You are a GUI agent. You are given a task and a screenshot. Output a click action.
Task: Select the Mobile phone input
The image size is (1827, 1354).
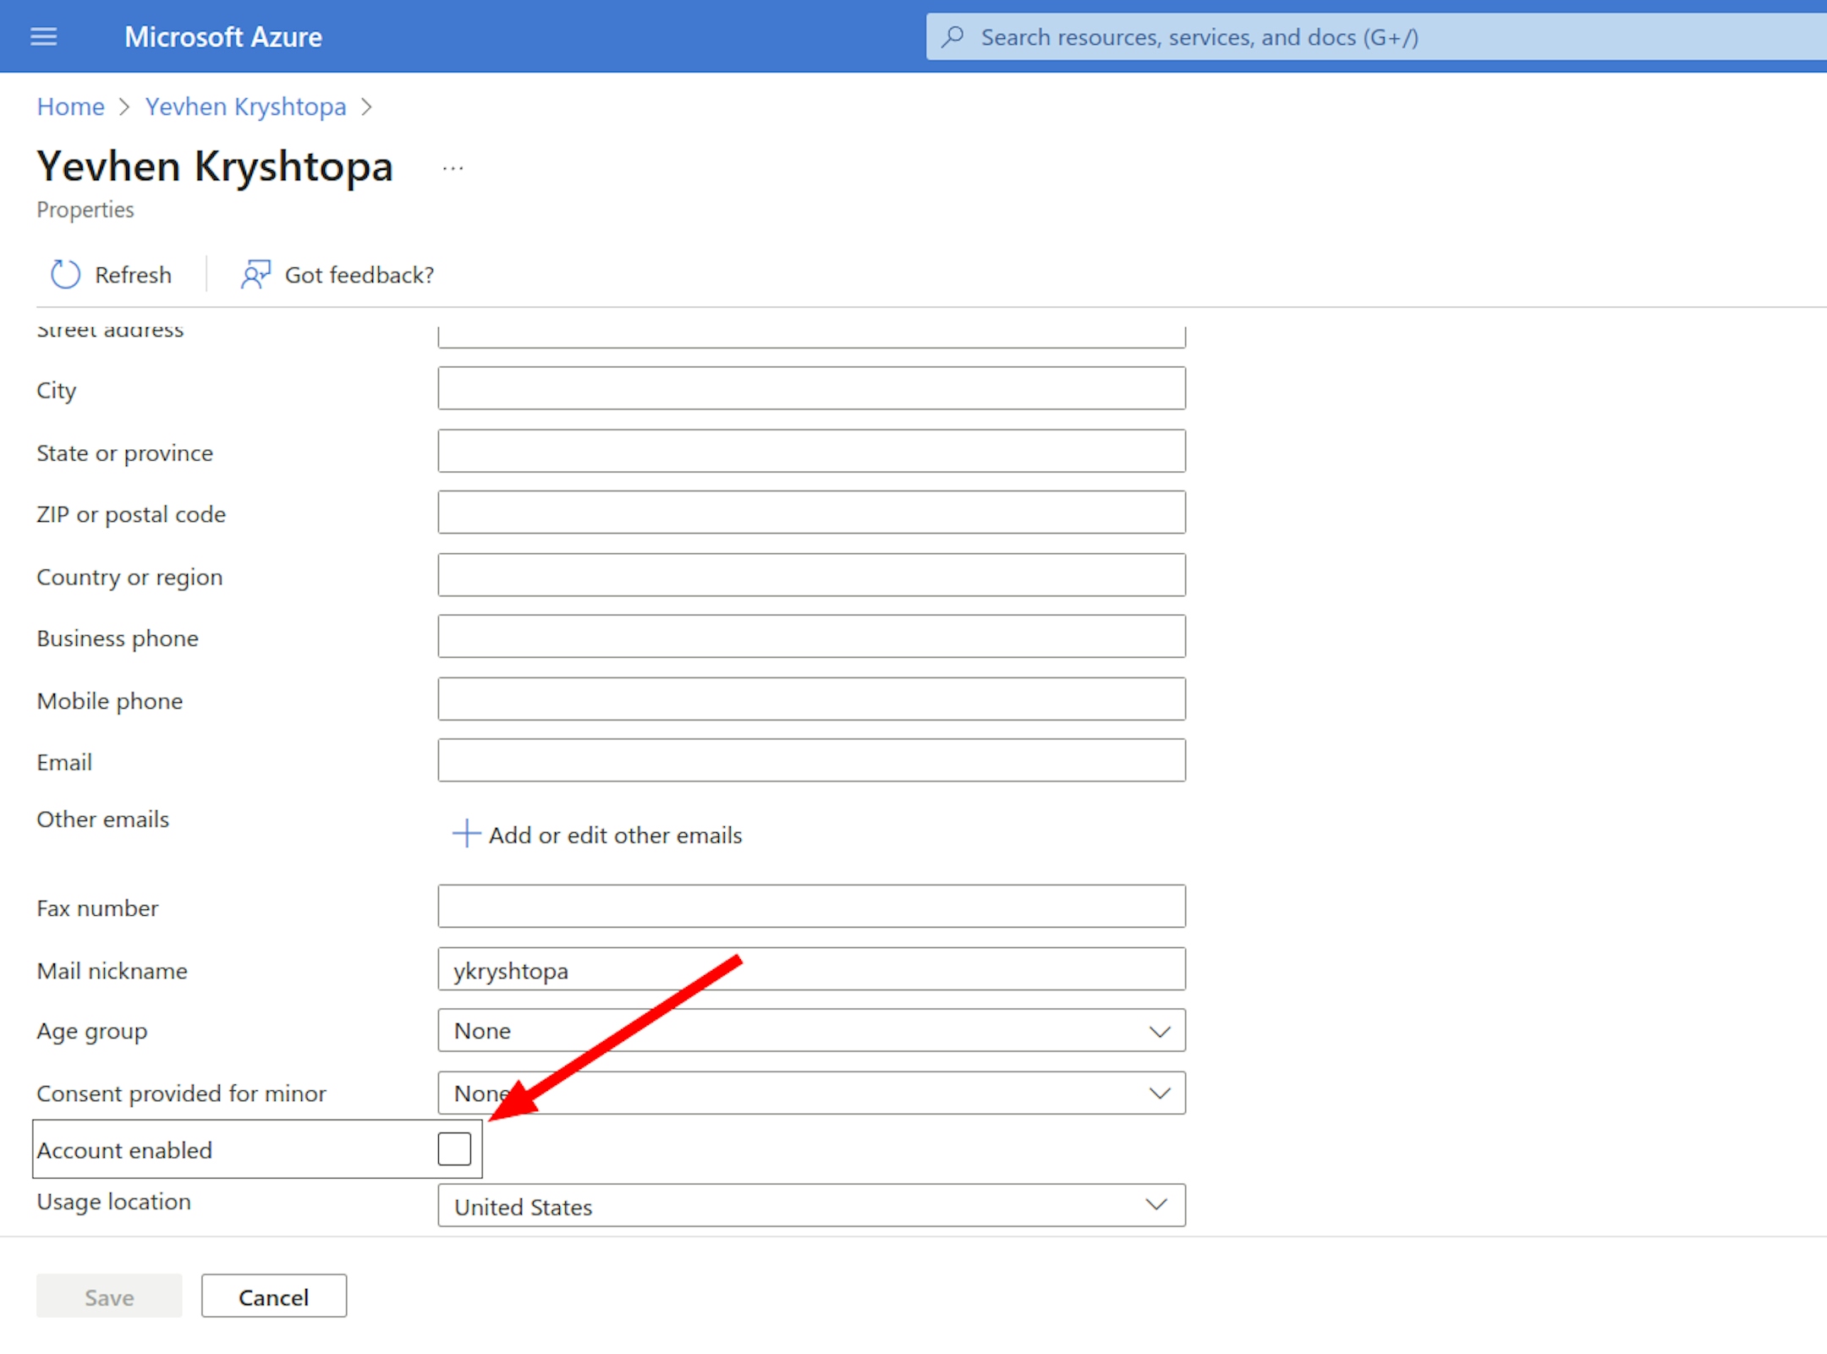(810, 699)
